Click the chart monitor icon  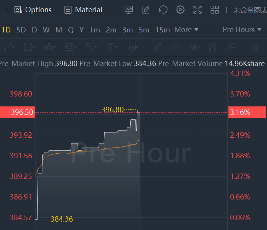pos(129,10)
